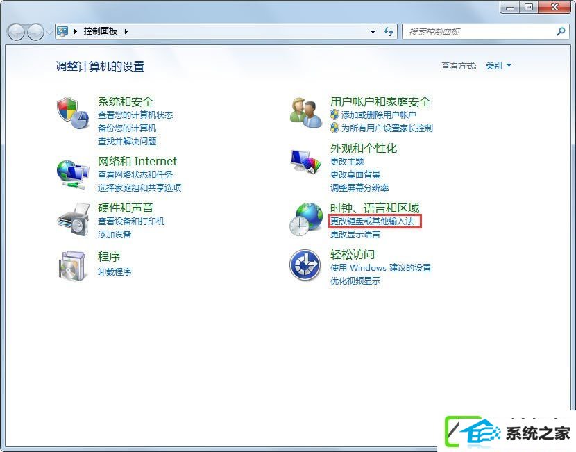Open the 轻松访问 heading
The width and height of the screenshot is (576, 452).
(353, 254)
